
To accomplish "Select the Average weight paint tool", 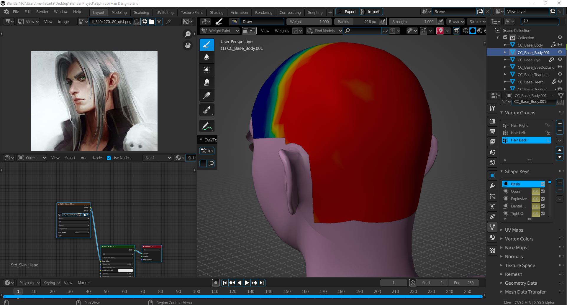I will coord(207,70).
